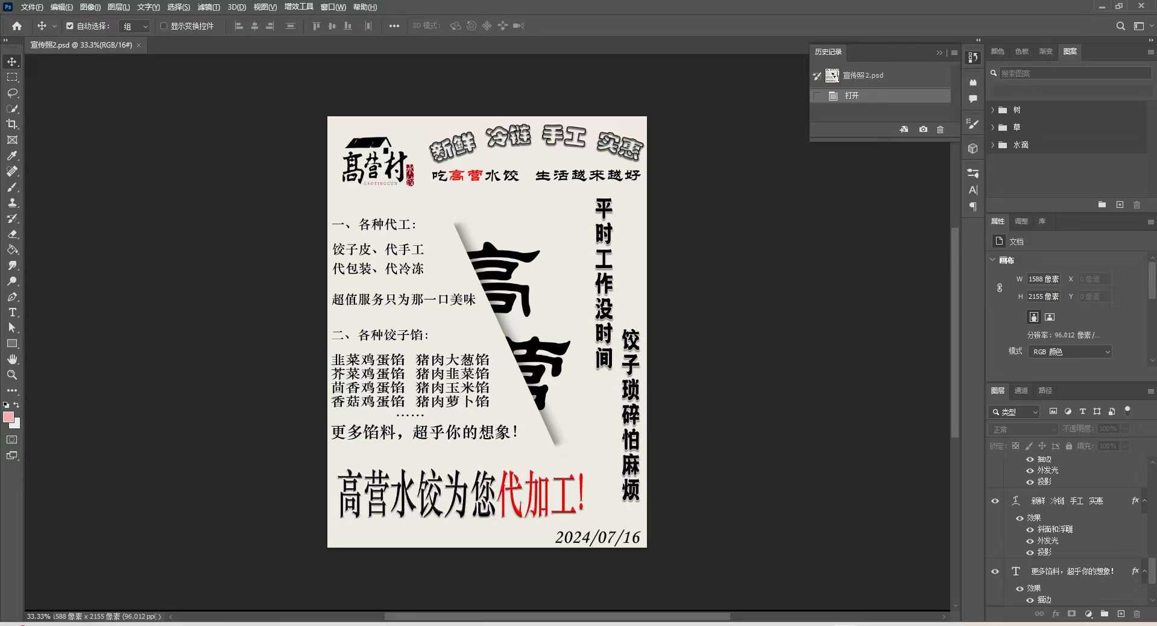Select the Zoom tool
Screen dimensions: 1157x626
point(12,375)
